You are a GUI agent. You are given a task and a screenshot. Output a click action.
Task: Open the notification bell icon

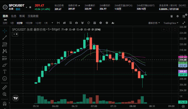click(177, 16)
